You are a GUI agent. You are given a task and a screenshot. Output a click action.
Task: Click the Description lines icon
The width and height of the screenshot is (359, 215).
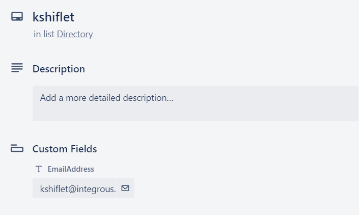coord(17,68)
